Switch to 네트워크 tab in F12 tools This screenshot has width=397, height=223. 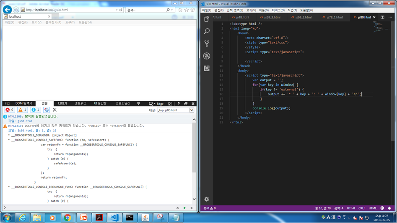tap(80, 103)
